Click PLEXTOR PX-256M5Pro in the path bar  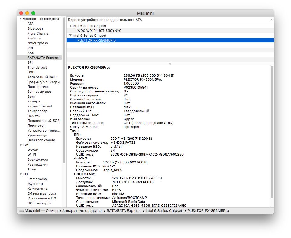[x=208, y=211]
